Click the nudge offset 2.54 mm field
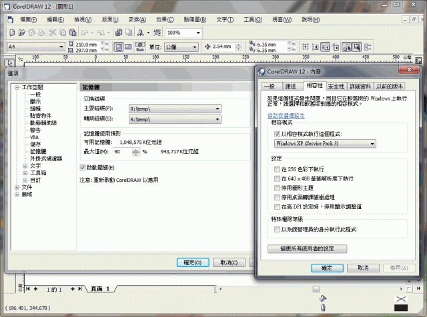 point(223,47)
